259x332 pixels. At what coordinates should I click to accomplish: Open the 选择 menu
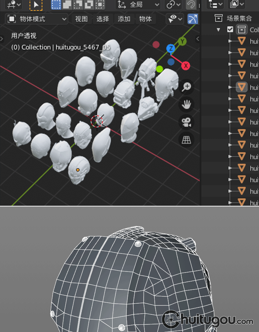coord(103,19)
